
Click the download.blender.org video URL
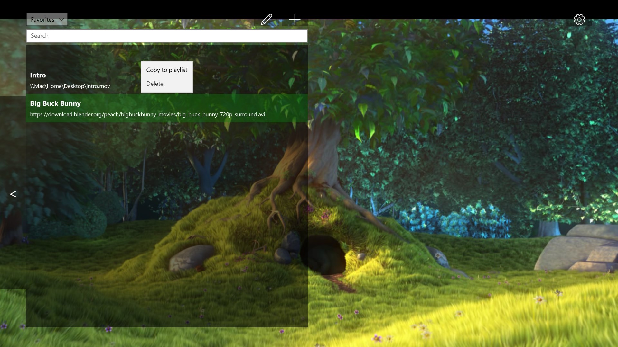click(147, 114)
